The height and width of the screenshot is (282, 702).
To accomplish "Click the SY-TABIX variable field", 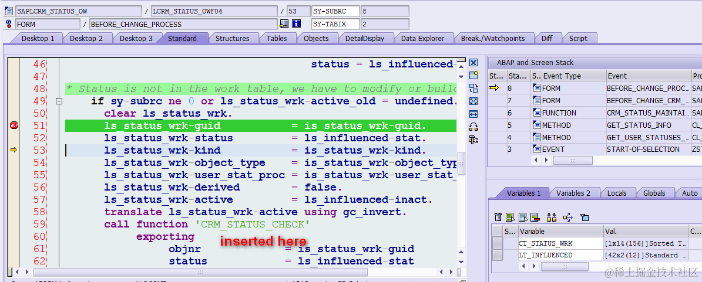I will [335, 24].
